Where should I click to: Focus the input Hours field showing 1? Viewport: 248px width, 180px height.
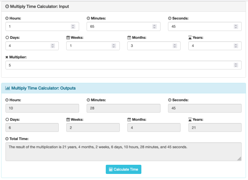(x=42, y=27)
